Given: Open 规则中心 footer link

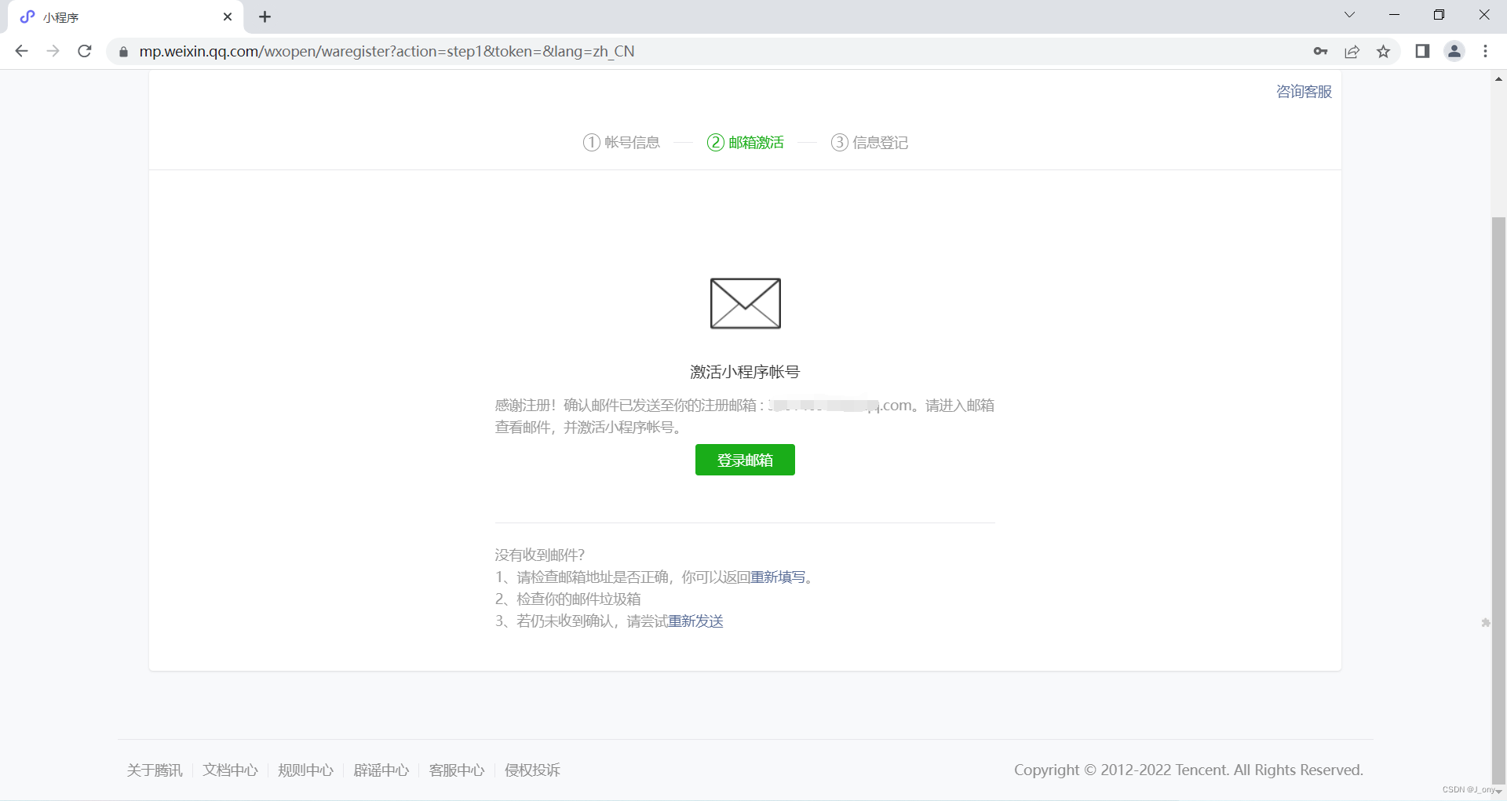Looking at the screenshot, I should coord(305,770).
